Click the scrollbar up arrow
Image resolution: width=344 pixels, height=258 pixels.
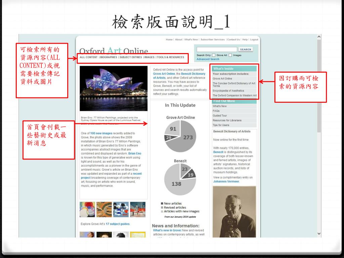coord(319,37)
